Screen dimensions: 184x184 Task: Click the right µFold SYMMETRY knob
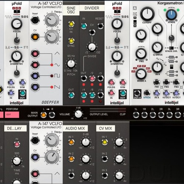click(117, 56)
